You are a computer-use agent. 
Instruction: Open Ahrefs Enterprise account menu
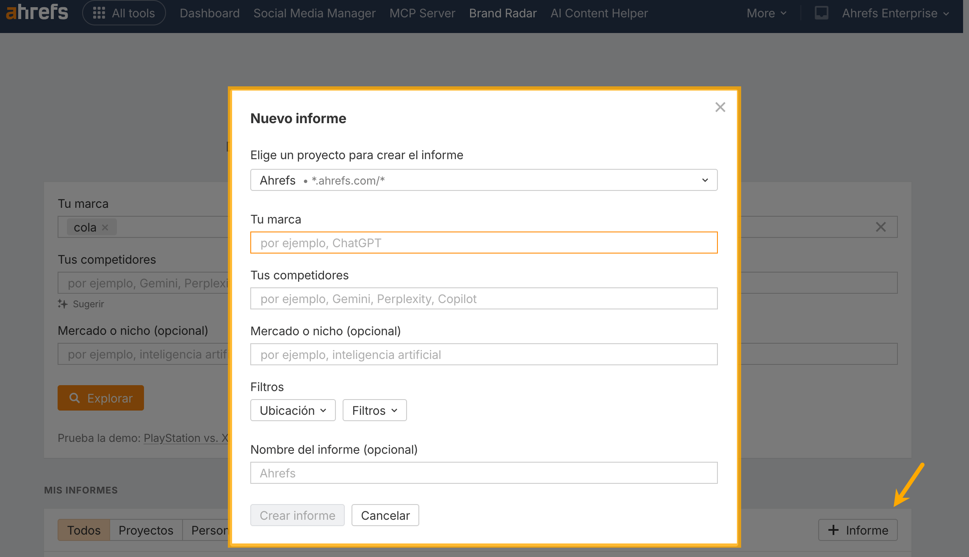coord(895,13)
